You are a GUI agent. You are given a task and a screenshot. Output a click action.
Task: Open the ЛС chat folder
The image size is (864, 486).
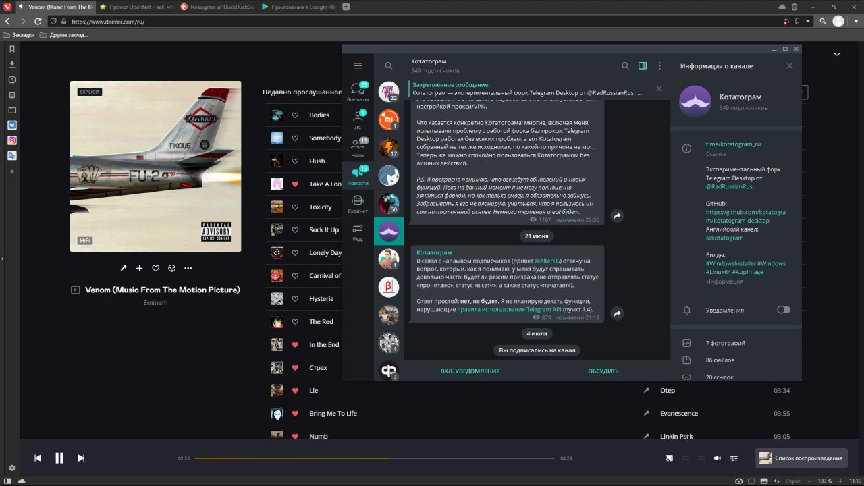358,119
